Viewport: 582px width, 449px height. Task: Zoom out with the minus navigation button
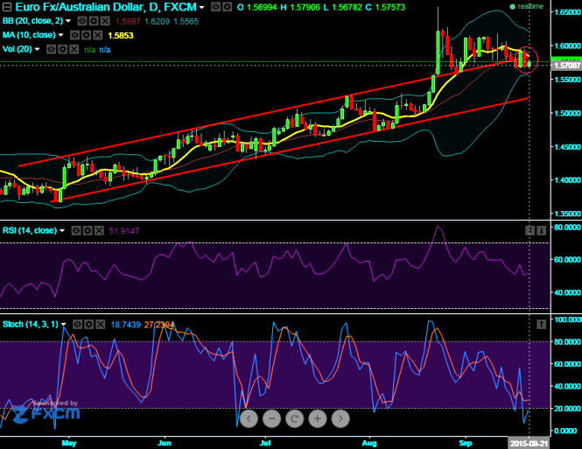tap(271, 418)
